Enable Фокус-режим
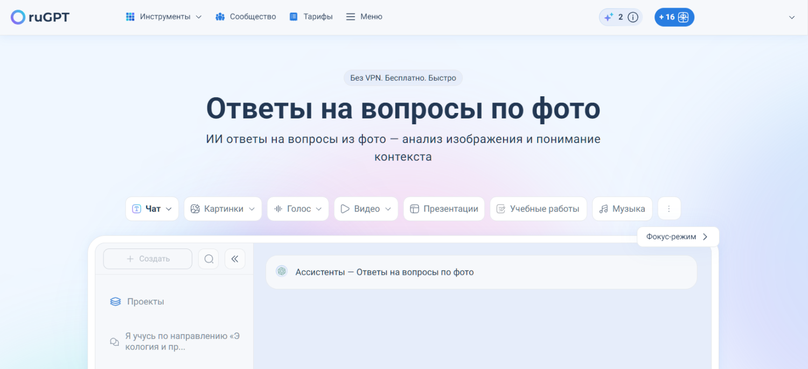The image size is (808, 369). click(x=678, y=237)
